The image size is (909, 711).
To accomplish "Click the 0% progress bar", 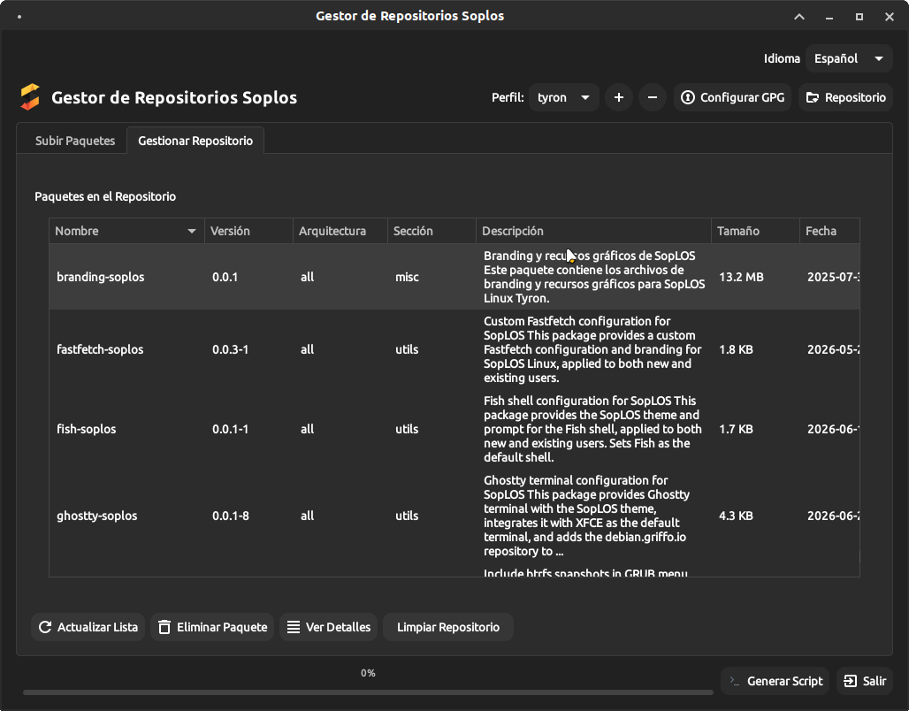I will point(368,692).
